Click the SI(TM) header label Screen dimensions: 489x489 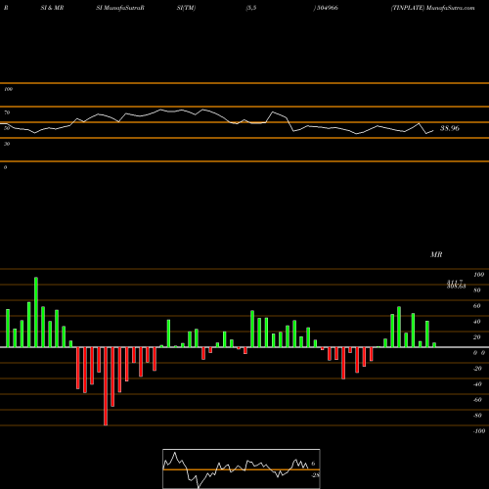[186, 8]
